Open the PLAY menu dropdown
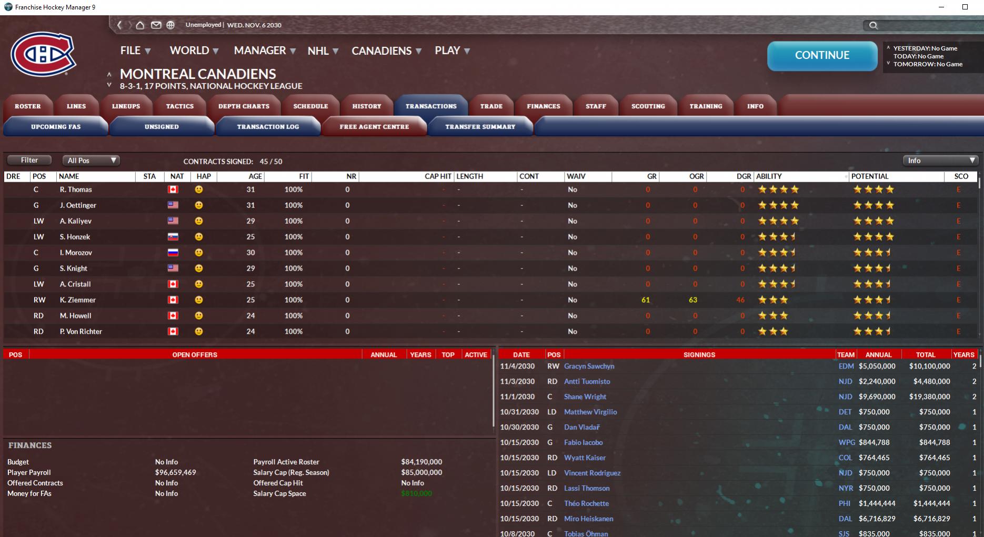Viewport: 984px width, 537px height. (452, 51)
